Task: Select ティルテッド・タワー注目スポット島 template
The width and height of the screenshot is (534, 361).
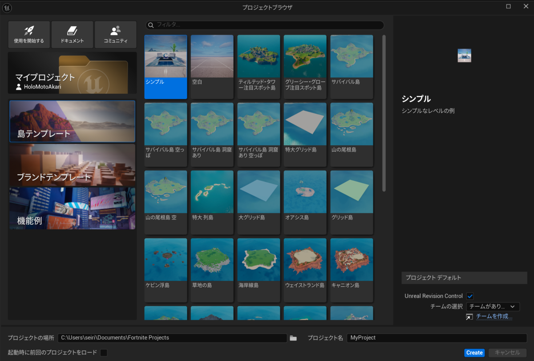Action: coord(259,67)
